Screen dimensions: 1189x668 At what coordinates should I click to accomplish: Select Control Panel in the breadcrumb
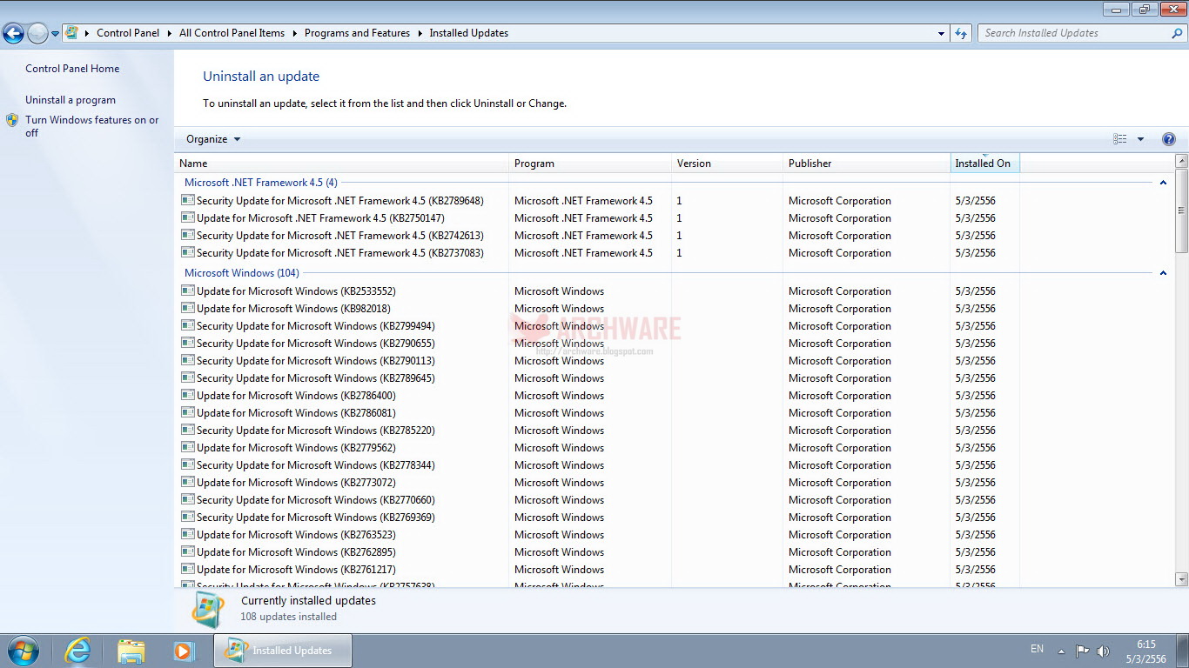[128, 33]
